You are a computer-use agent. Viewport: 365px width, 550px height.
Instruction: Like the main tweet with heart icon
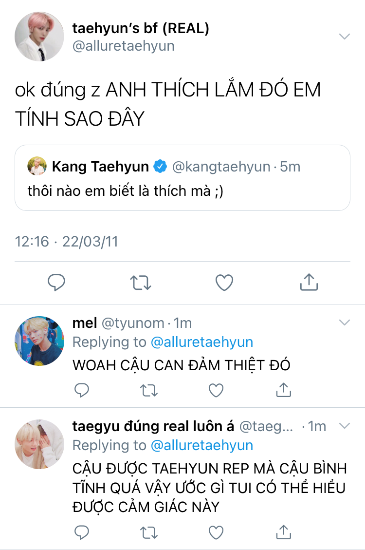(x=224, y=282)
